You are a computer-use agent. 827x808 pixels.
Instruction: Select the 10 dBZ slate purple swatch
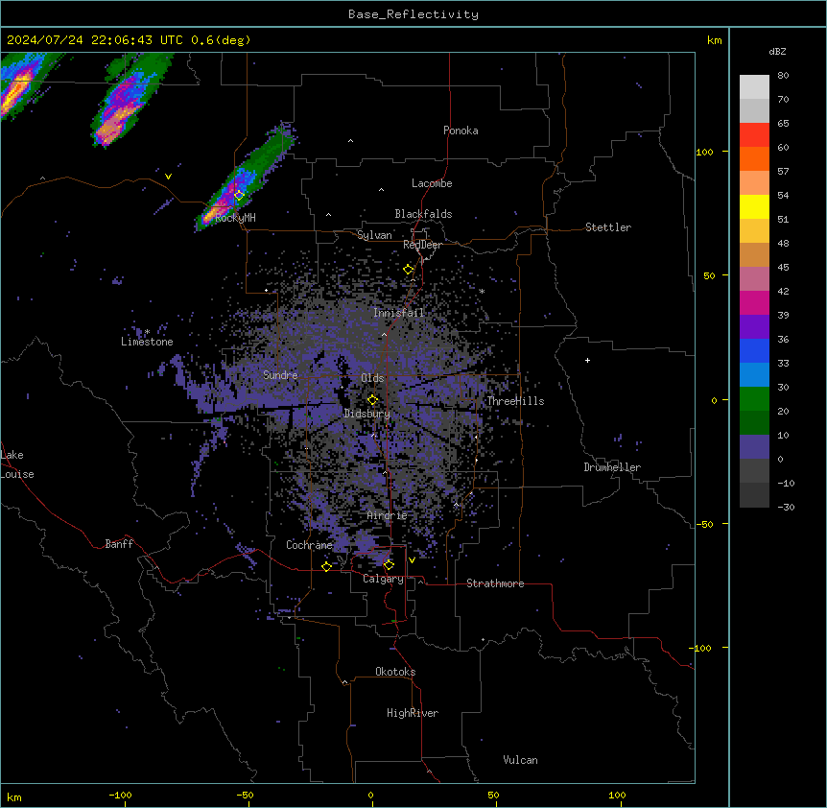[754, 447]
